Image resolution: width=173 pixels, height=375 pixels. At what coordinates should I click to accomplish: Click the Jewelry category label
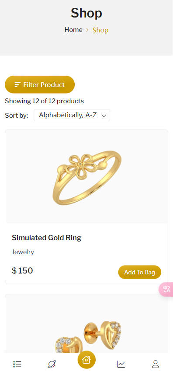23,252
